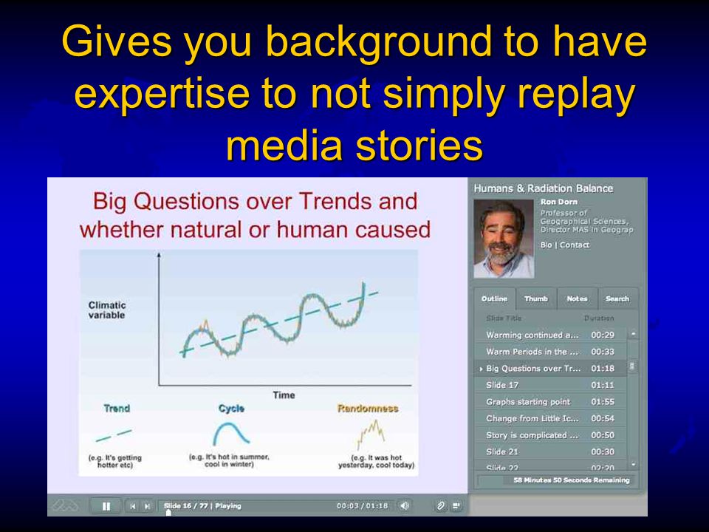Screen dimensions: 709x532
Task: Select 'Change from Little Ic...' slide
Action: [x=550, y=418]
